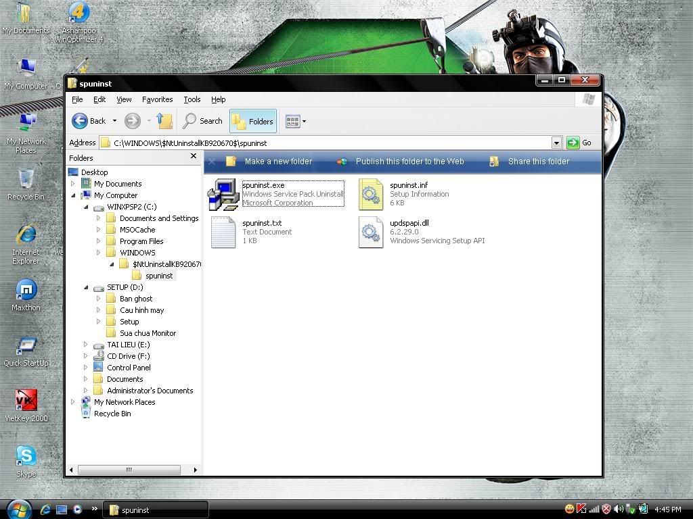
Task: Click the Start orb button
Action: [18, 510]
